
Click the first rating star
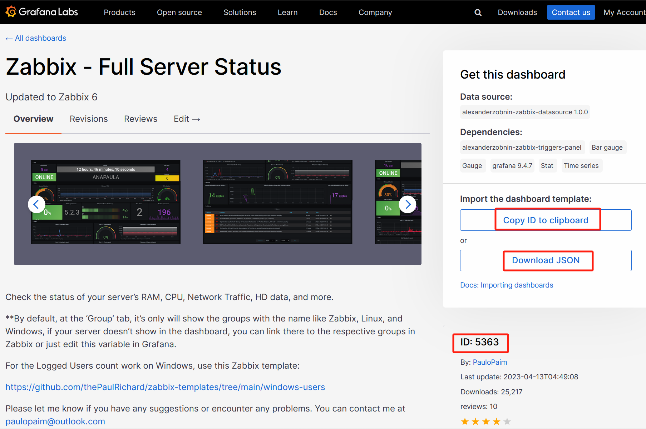pyautogui.click(x=465, y=421)
